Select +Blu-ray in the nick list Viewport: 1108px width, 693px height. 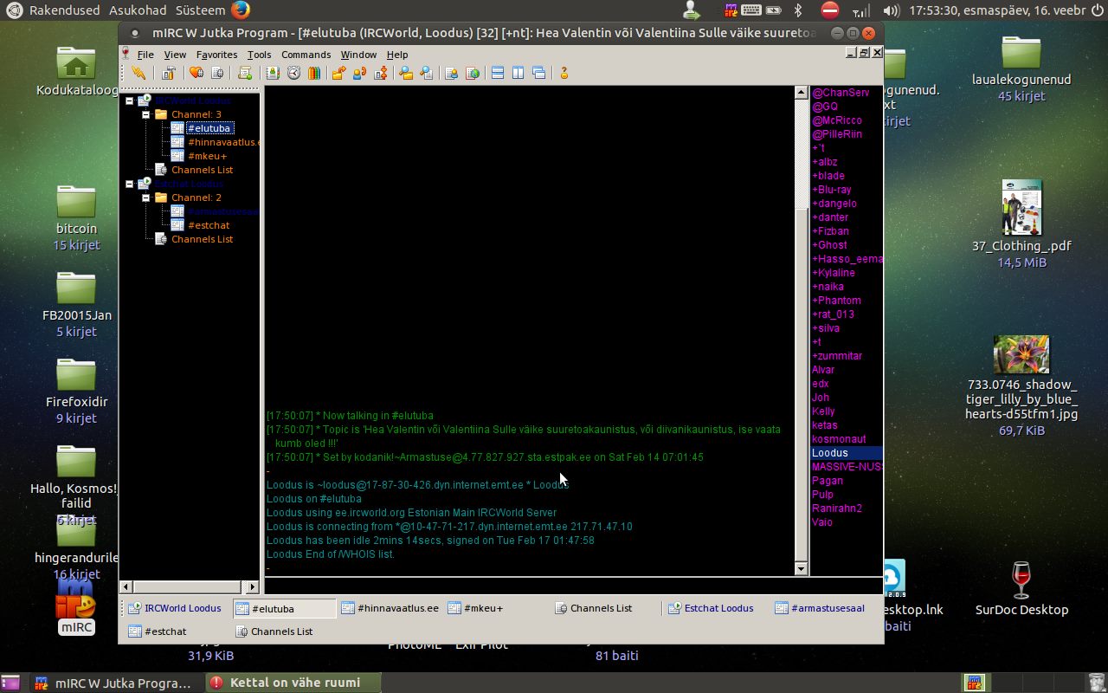pyautogui.click(x=832, y=190)
